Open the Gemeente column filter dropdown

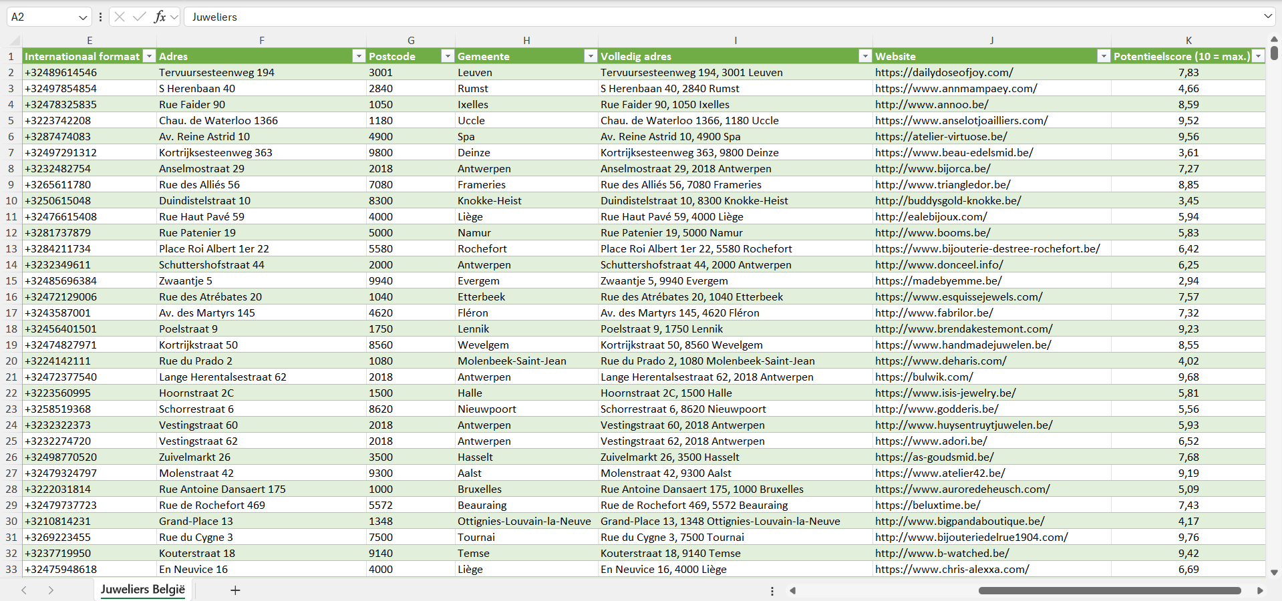pyautogui.click(x=590, y=56)
